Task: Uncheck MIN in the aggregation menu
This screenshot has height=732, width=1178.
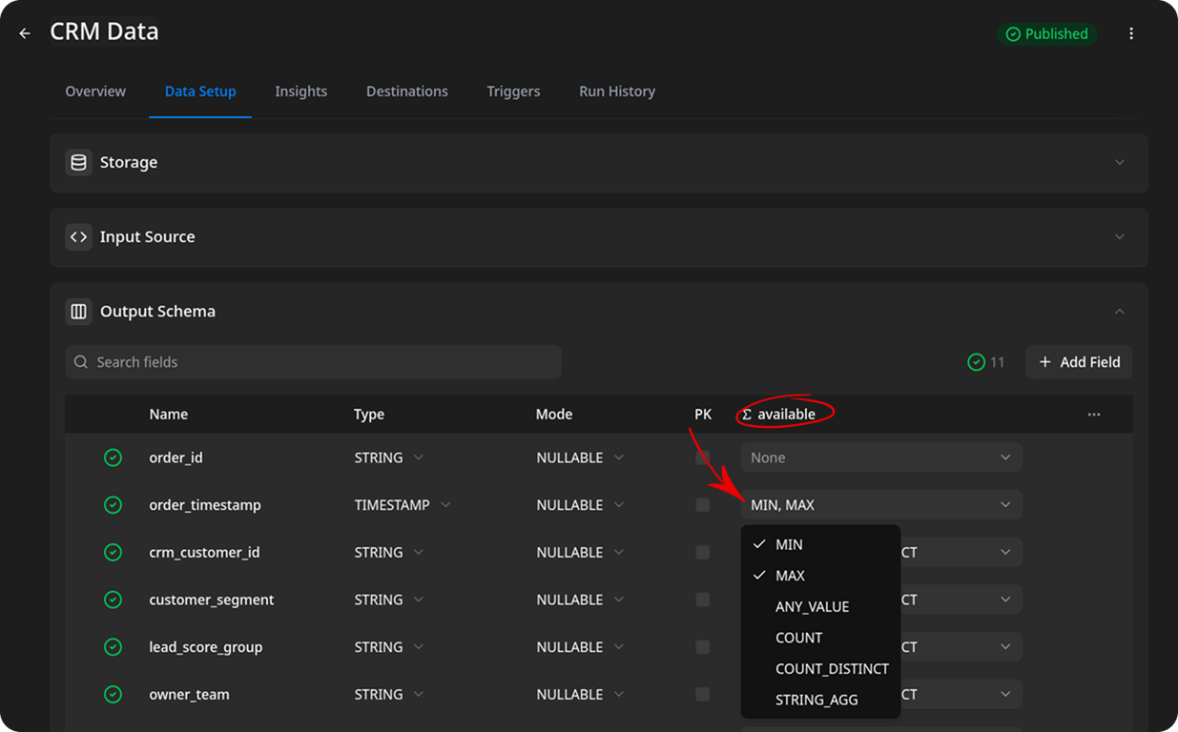Action: point(820,544)
